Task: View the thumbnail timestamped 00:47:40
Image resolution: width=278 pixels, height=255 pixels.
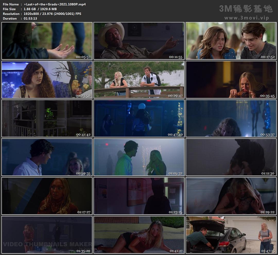Action: pyautogui.click(x=139, y=119)
